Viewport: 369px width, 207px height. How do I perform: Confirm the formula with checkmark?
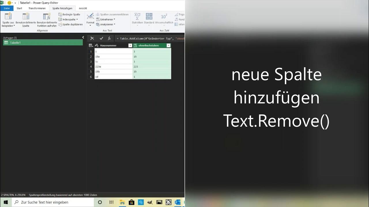point(101,38)
